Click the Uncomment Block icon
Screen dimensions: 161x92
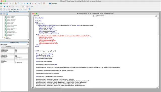point(26,9)
